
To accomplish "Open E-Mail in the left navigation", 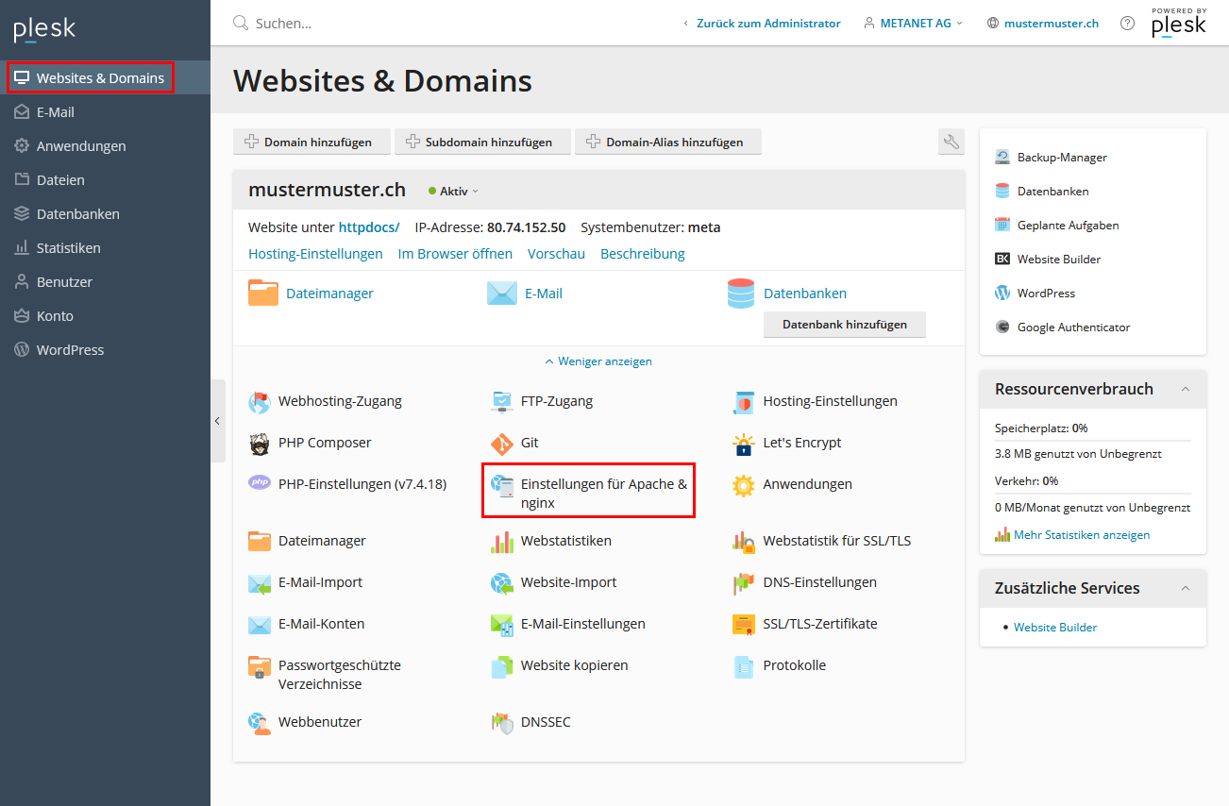I will [55, 112].
